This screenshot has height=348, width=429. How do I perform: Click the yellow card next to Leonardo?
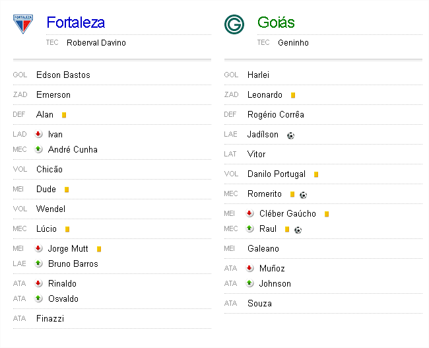(x=293, y=95)
